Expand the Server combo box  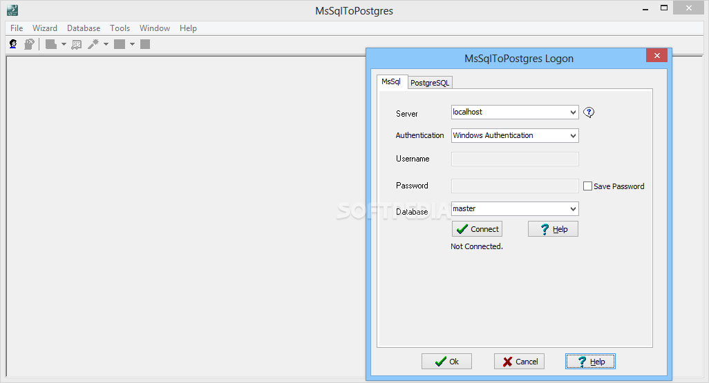point(573,112)
